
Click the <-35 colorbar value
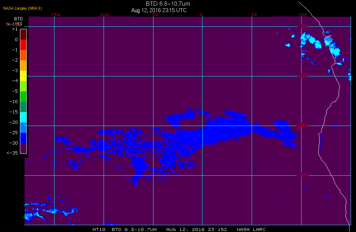coord(12,153)
